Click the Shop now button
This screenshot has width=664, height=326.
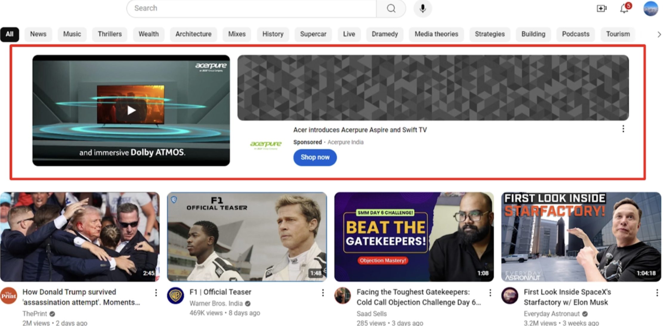pos(315,157)
